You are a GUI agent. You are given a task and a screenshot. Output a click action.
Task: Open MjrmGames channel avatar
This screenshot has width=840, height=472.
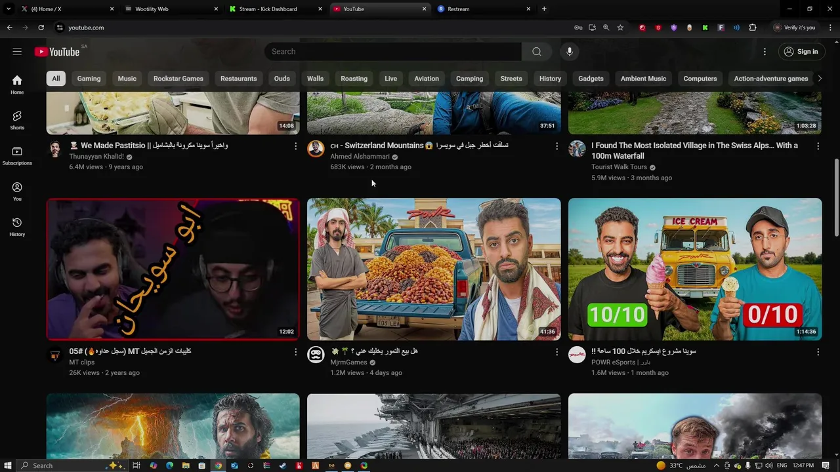316,355
